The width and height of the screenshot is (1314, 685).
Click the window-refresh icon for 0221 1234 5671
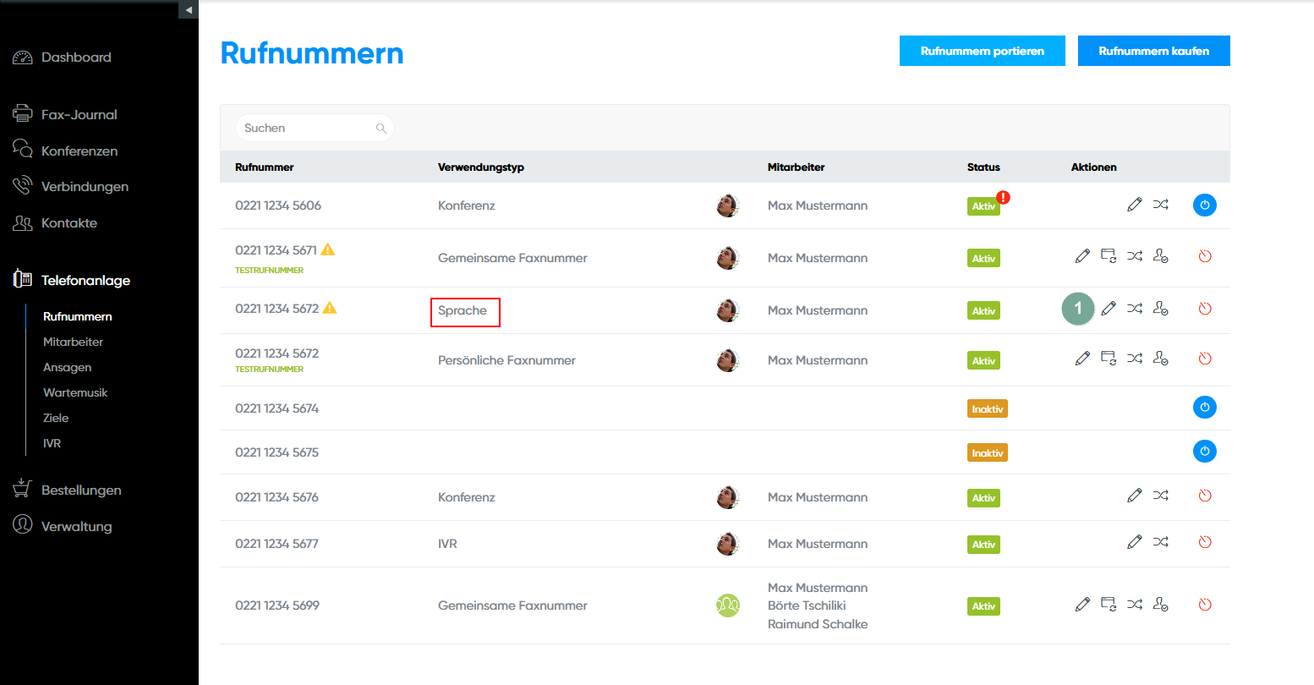pyautogui.click(x=1109, y=256)
